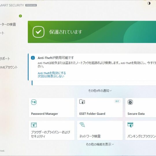
Task: Expand その他の機能を表示 to show more features
Action: [100, 144]
